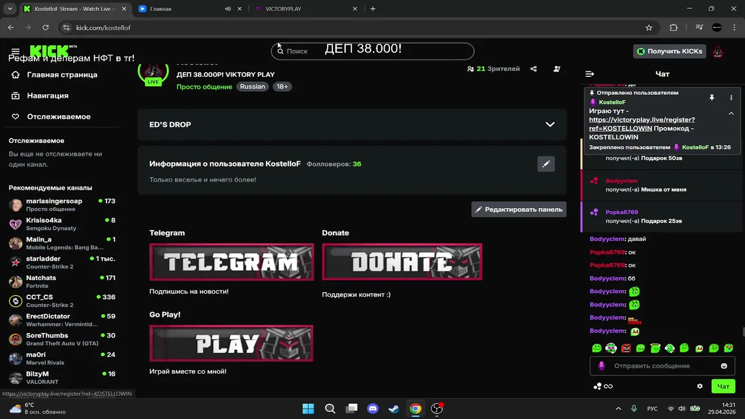The image size is (745, 419).
Task: Click the KostelloF live avatar
Action: 153,72
